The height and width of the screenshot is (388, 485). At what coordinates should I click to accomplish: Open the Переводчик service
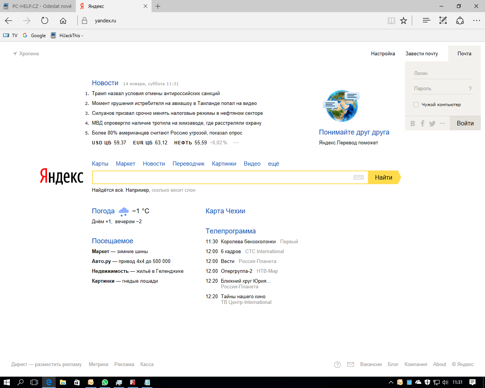pyautogui.click(x=188, y=164)
